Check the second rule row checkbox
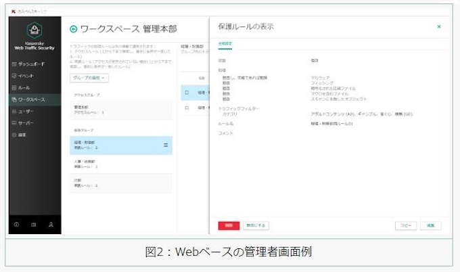 point(187,108)
